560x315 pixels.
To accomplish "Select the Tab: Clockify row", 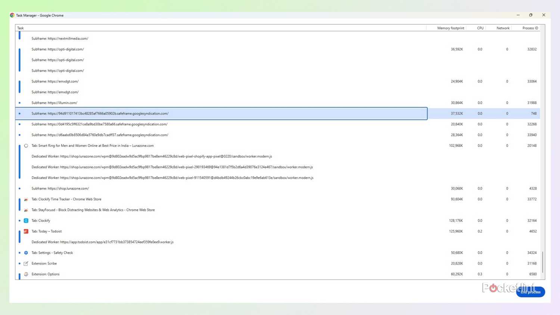I will (277, 221).
